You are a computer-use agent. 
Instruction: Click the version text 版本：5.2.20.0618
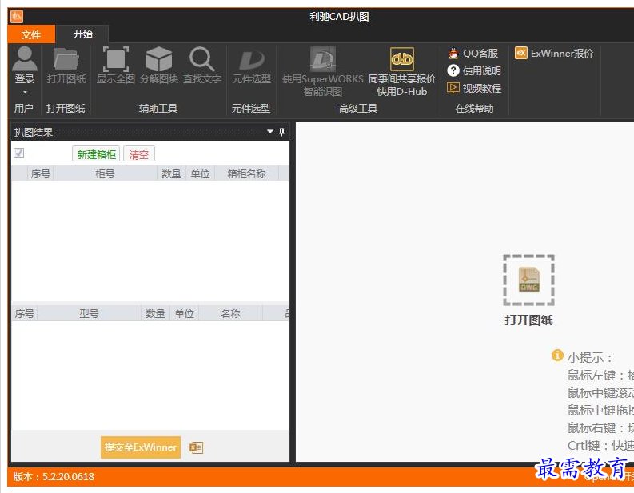point(54,476)
